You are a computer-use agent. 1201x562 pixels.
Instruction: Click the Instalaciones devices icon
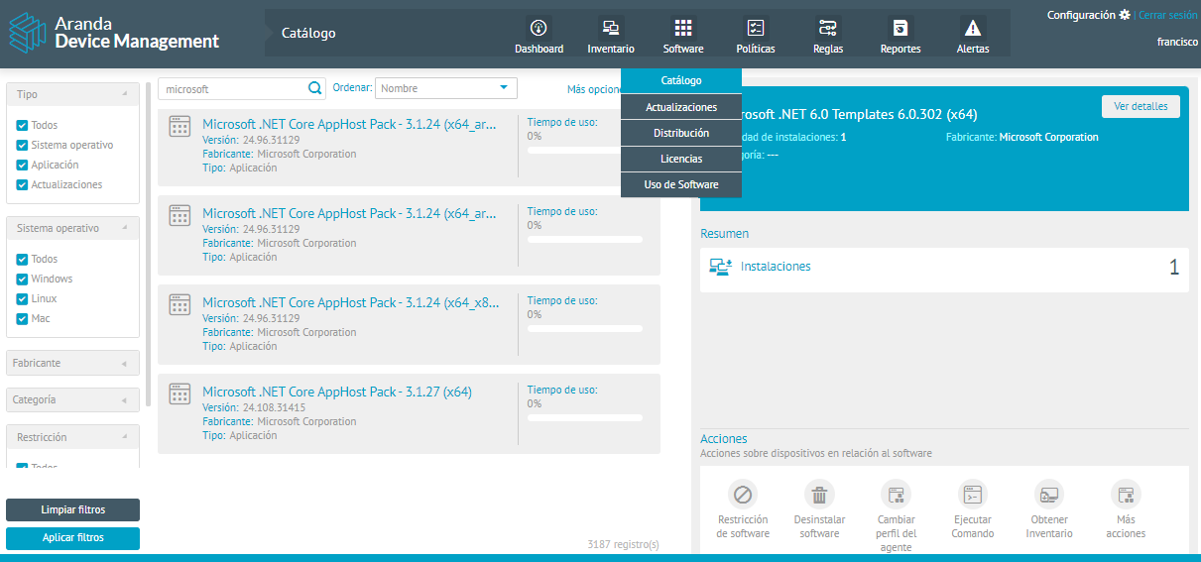coord(720,267)
